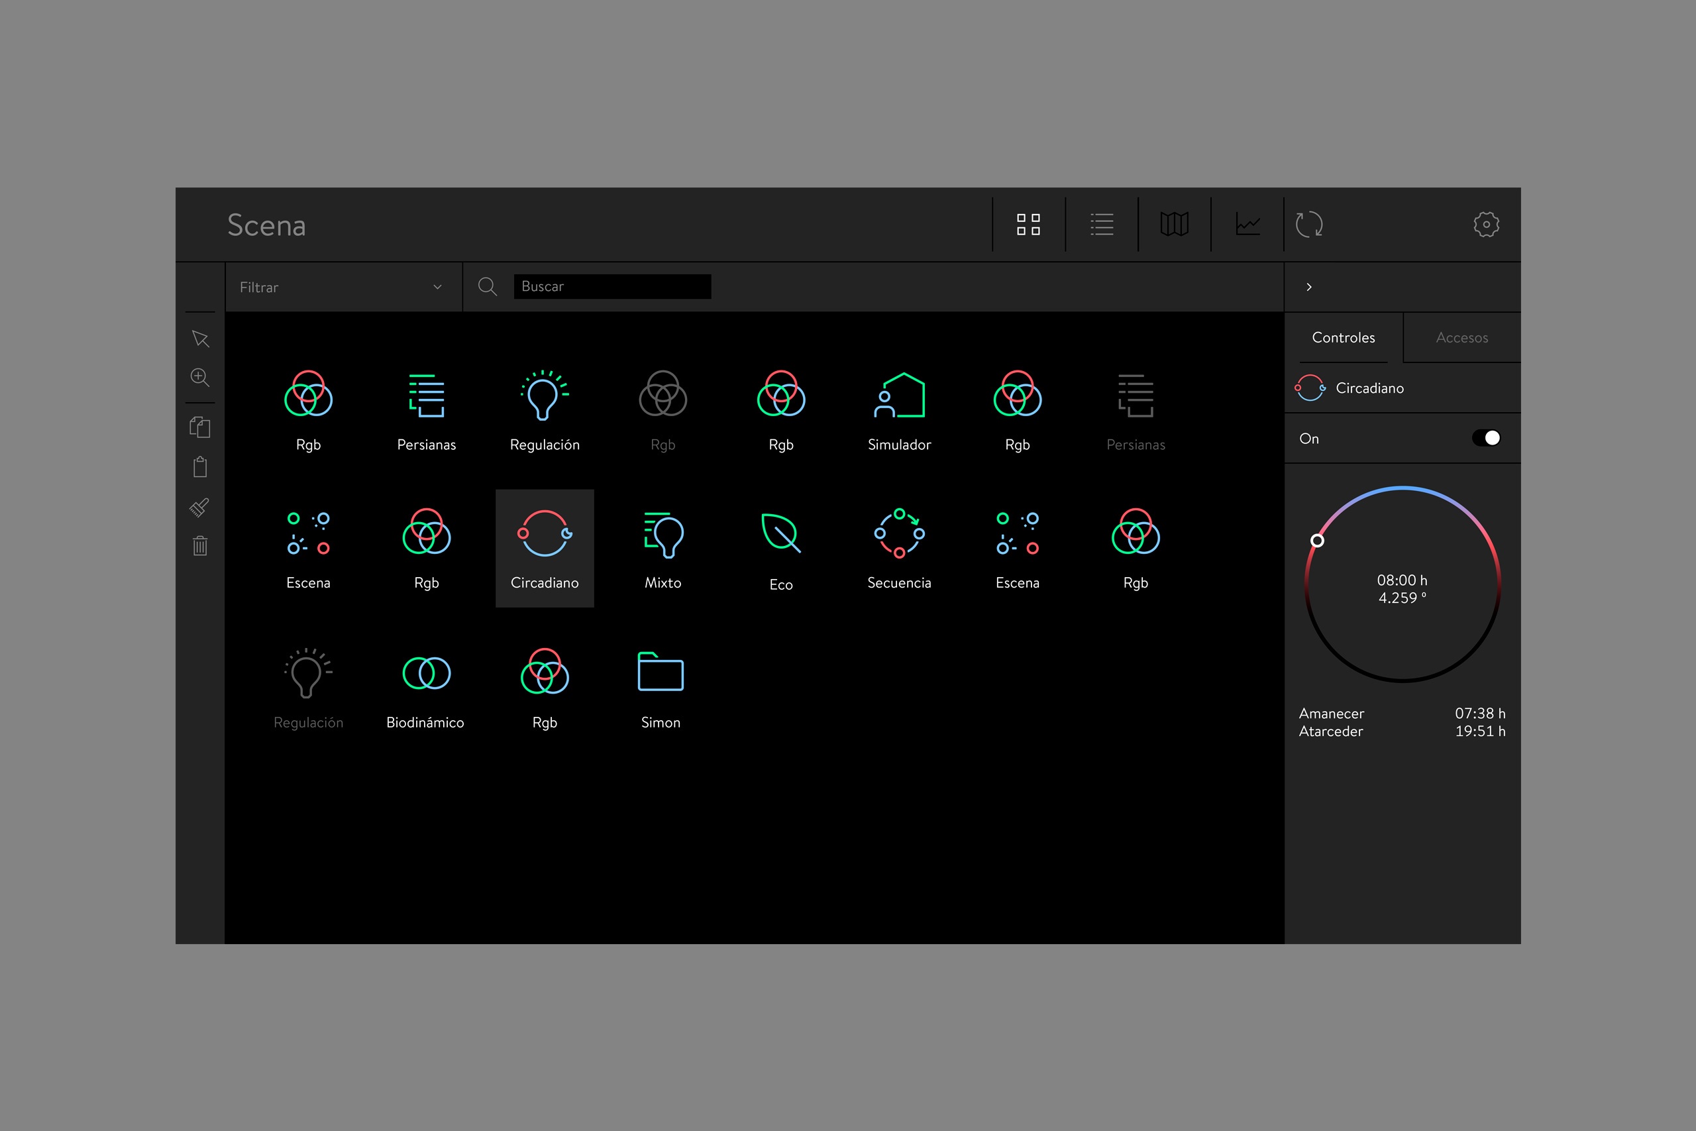Click the Buscar search field
This screenshot has width=1696, height=1131.
612,286
